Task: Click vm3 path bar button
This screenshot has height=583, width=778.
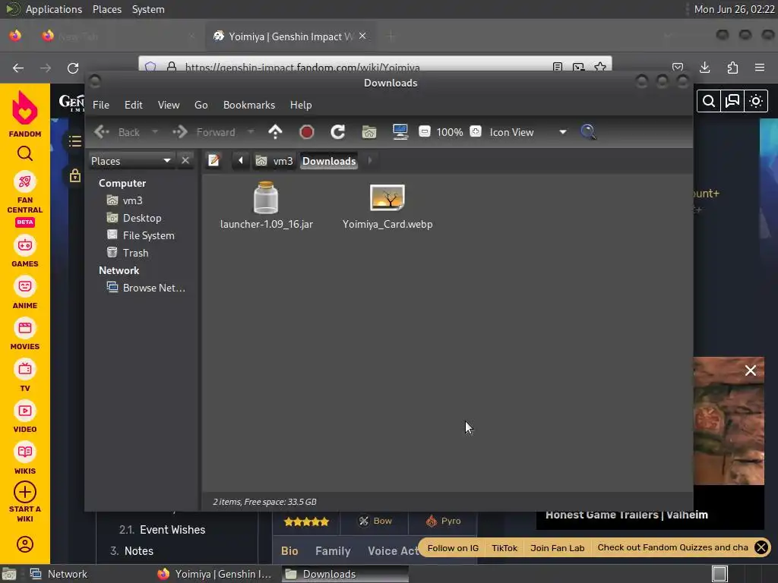Action: pyautogui.click(x=274, y=161)
